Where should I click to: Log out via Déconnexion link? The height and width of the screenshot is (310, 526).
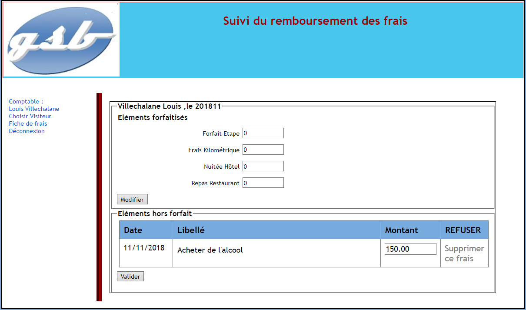[27, 131]
